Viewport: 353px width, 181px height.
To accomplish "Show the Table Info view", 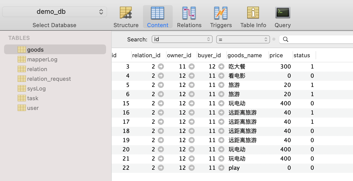I will click(253, 17).
